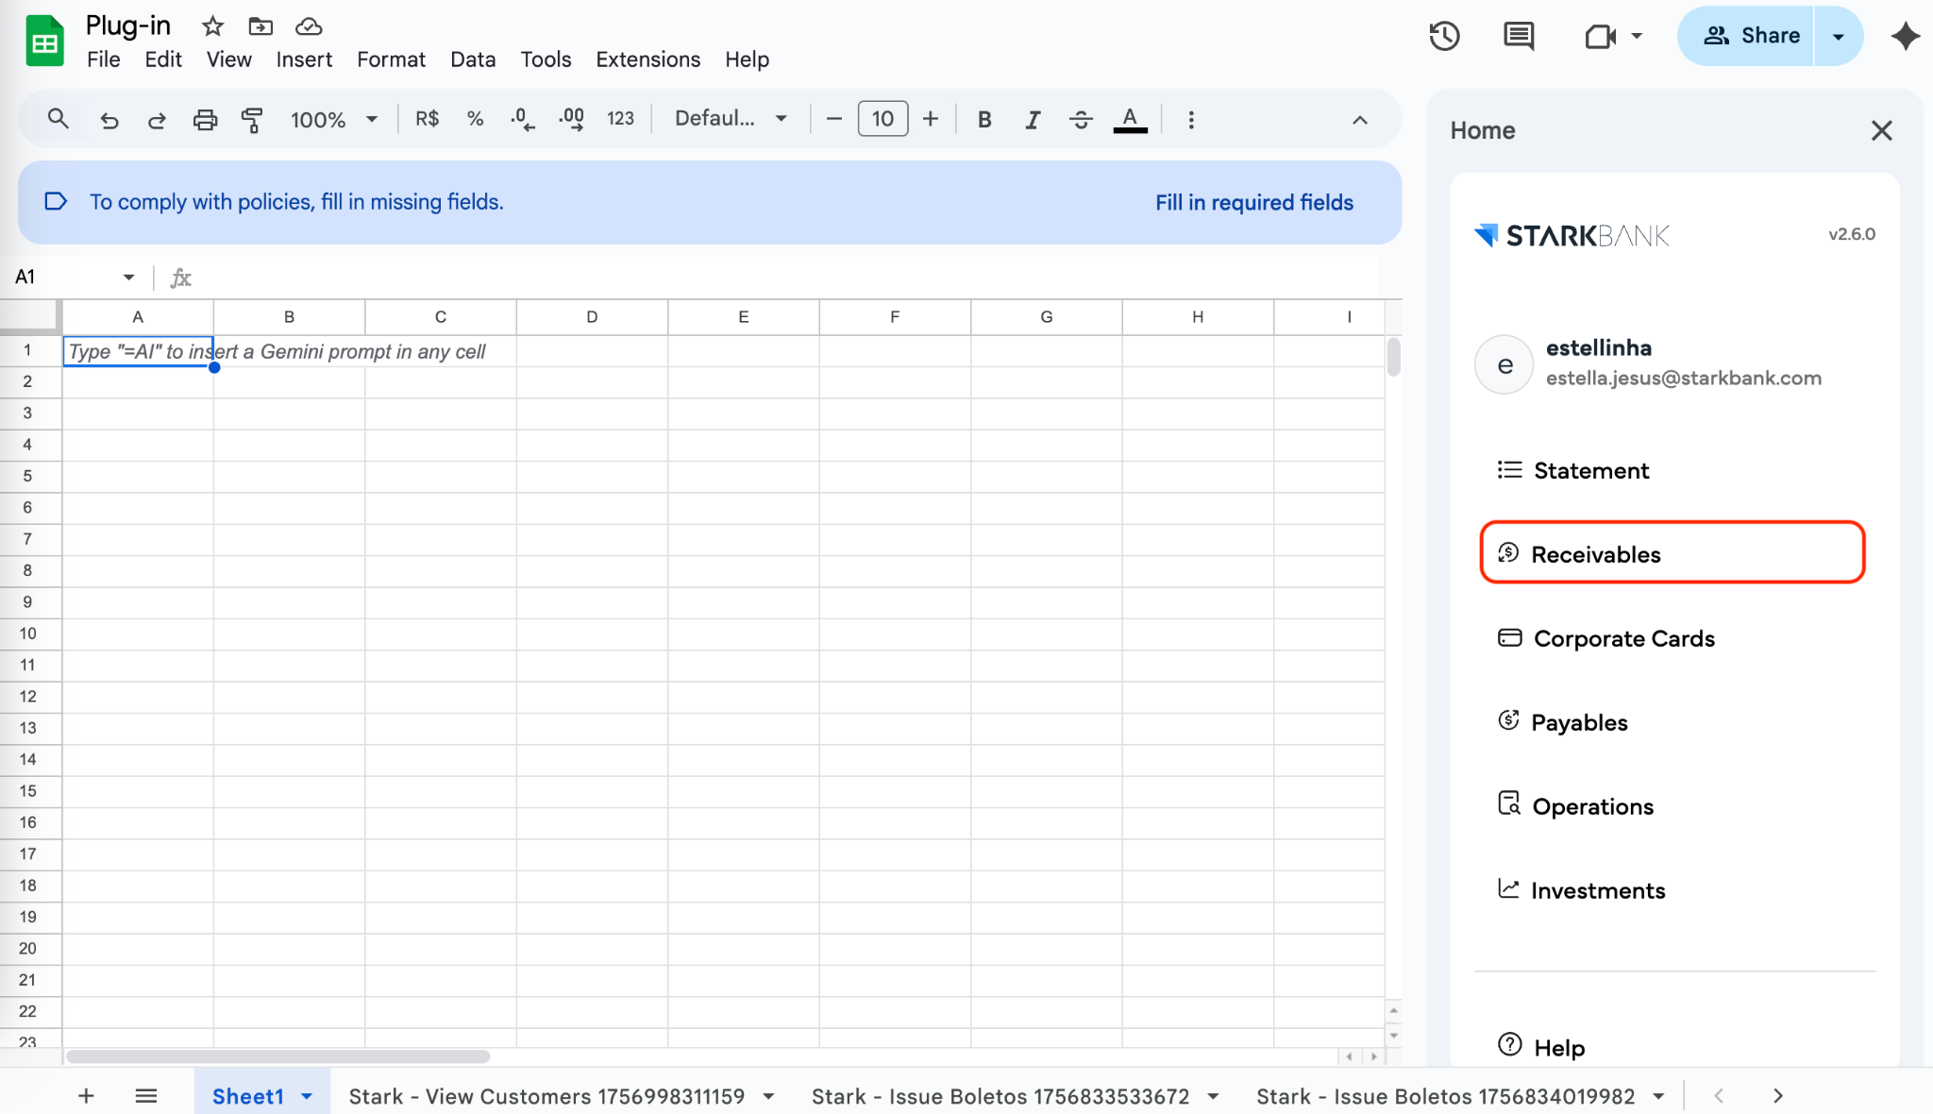1933x1114 pixels.
Task: Open the comments icon
Action: click(1518, 37)
